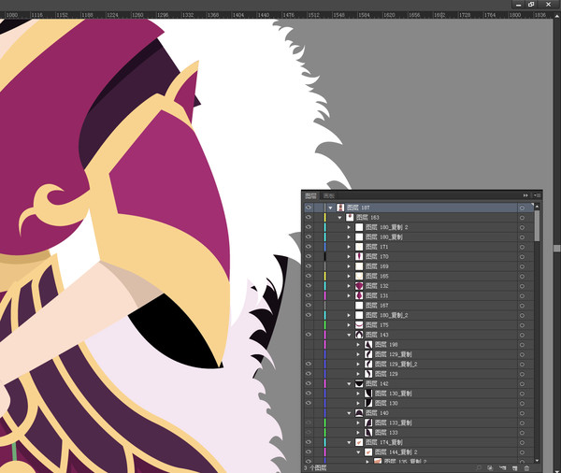The image size is (561, 473).
Task: Toggle visibility of 图层 171
Action: (x=309, y=247)
